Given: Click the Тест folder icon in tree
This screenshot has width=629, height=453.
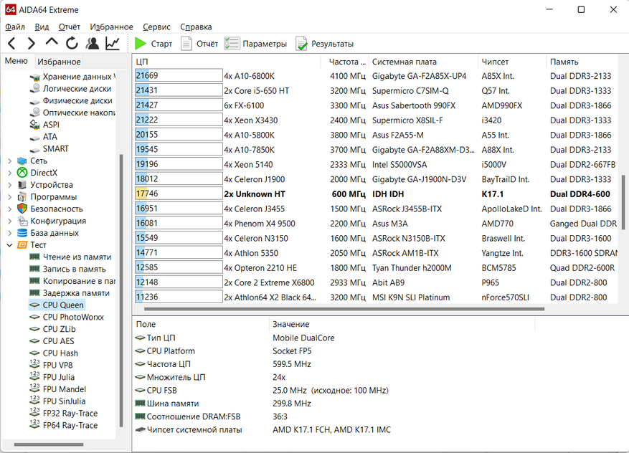Looking at the screenshot, I should coord(22,245).
